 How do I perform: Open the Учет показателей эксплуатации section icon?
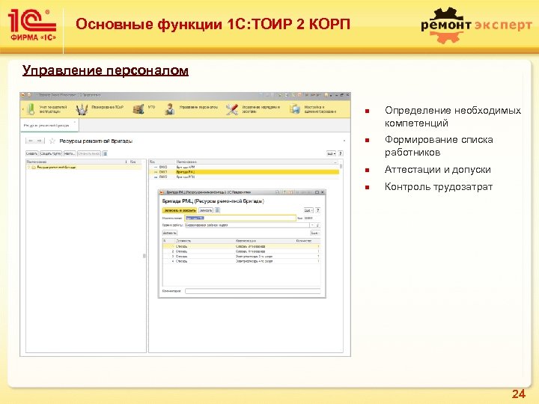[x=31, y=109]
